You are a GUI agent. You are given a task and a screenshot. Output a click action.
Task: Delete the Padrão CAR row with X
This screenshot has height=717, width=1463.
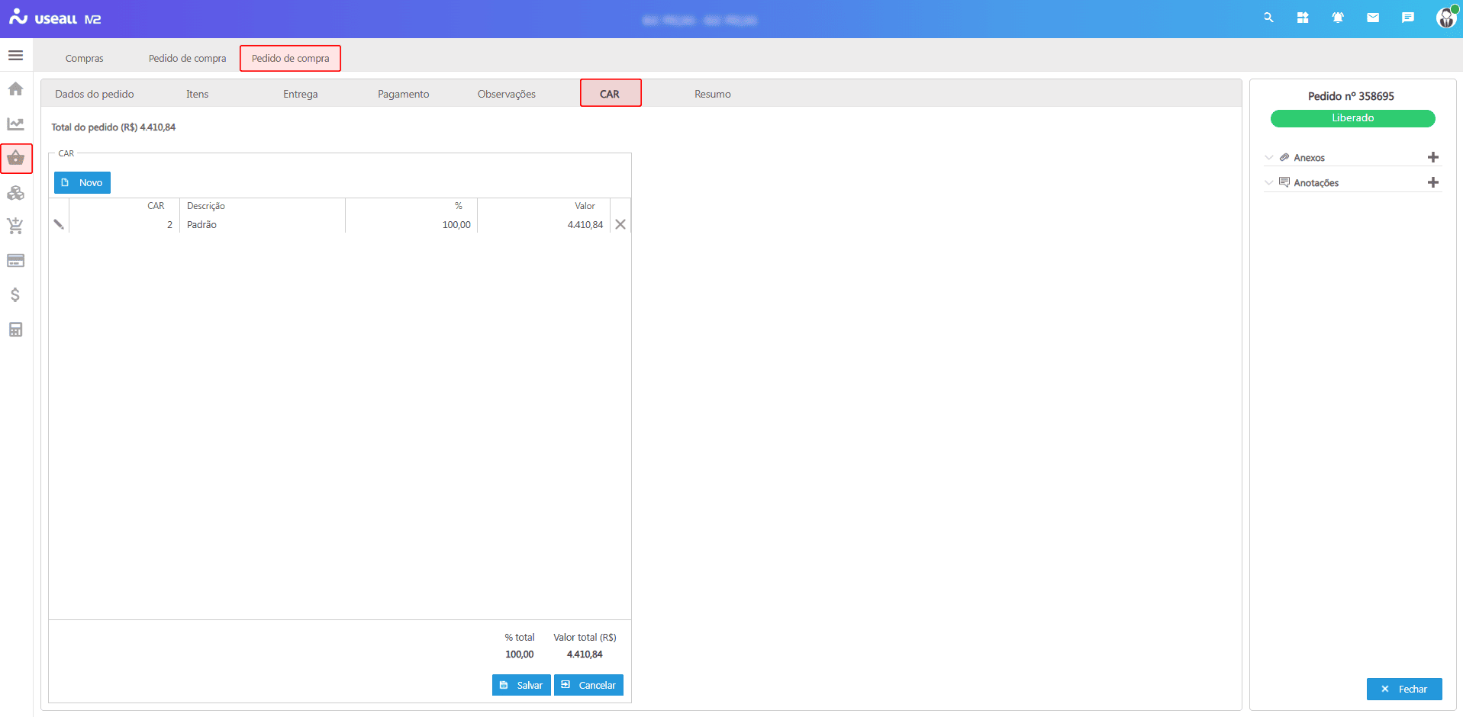(x=620, y=224)
